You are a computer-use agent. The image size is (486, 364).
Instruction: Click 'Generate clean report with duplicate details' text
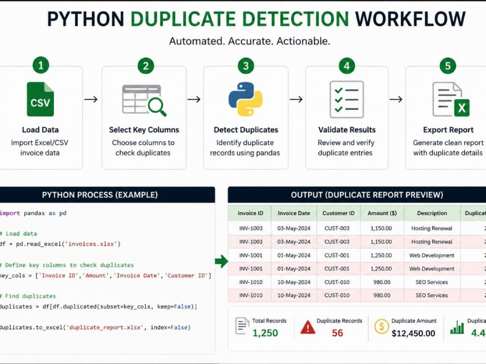click(x=448, y=148)
